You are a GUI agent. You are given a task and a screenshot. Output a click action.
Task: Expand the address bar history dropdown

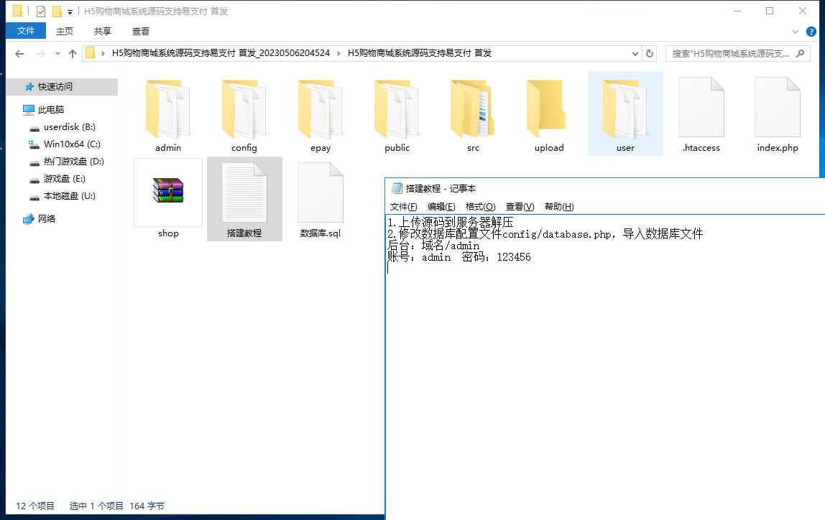(x=635, y=53)
